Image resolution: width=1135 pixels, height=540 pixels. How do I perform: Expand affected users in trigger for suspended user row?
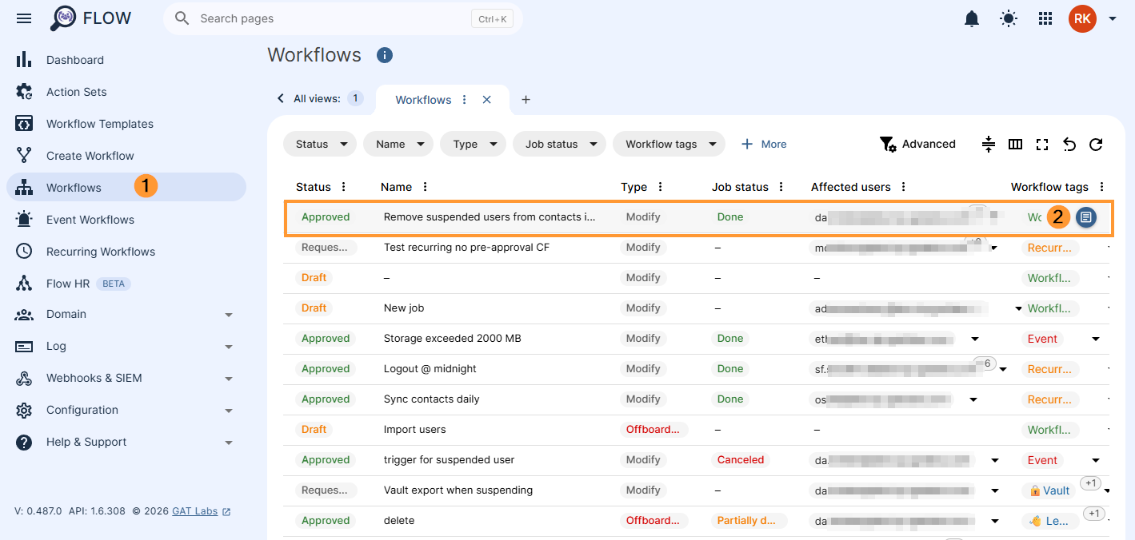point(995,460)
